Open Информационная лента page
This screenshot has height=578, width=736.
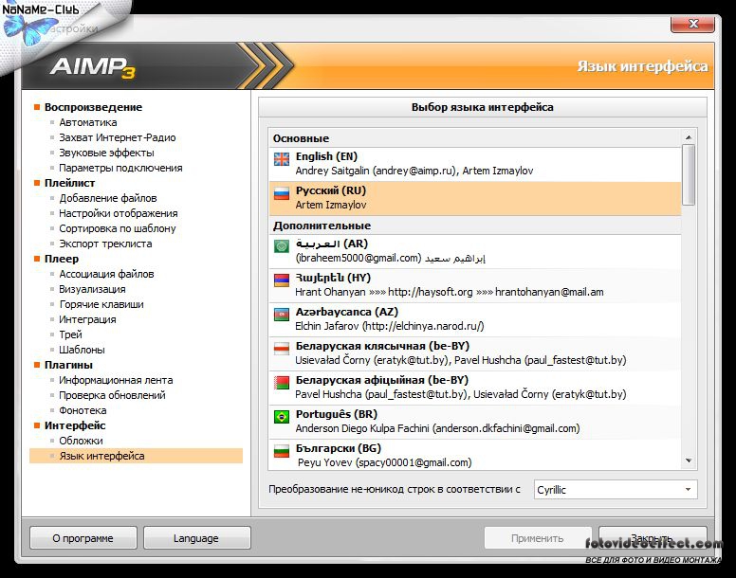(x=116, y=380)
